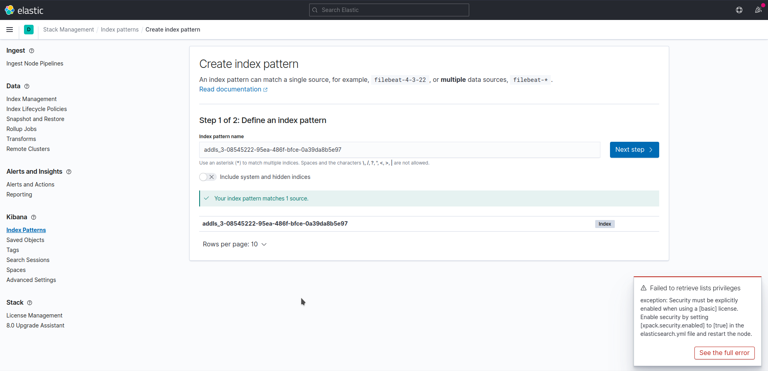Click the help icon beside Alerts and Insights

tap(69, 172)
